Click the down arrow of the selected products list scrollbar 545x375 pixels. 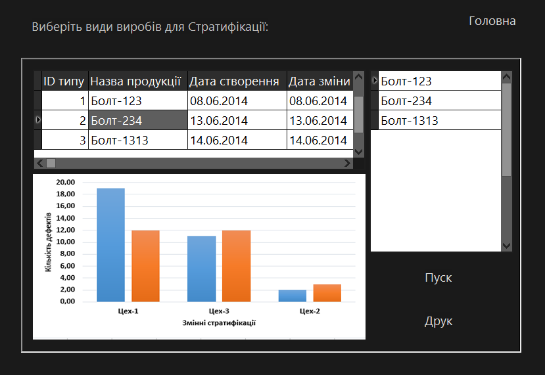(x=507, y=246)
